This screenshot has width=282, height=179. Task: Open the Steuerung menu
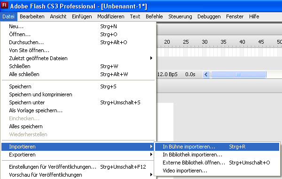pyautogui.click(x=180, y=16)
